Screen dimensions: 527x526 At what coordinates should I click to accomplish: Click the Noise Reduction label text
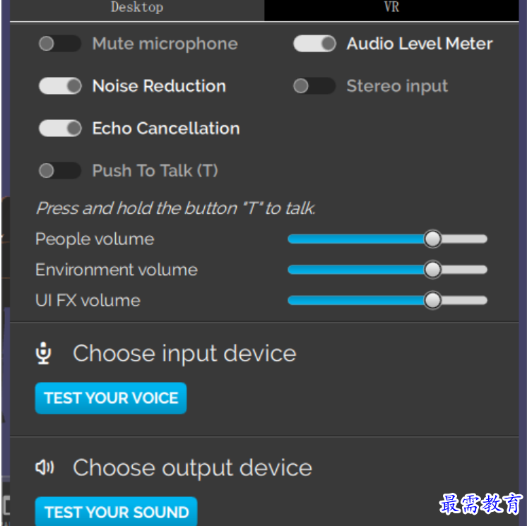pyautogui.click(x=159, y=86)
